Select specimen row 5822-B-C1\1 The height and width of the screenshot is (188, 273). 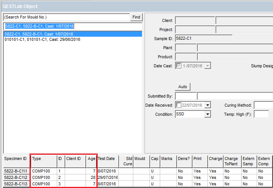pyautogui.click(x=16, y=171)
